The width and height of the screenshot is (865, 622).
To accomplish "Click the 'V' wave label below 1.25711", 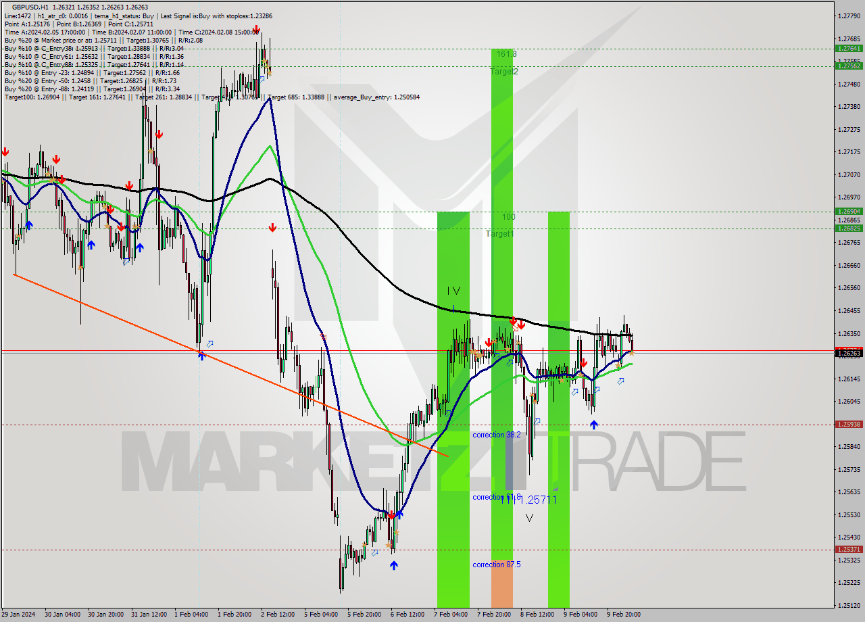I will (x=529, y=518).
